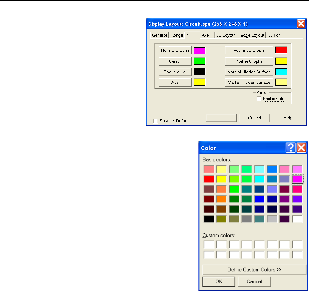309x291 pixels.
Task: Click the green Cursor color swatch
Action: pos(199,61)
